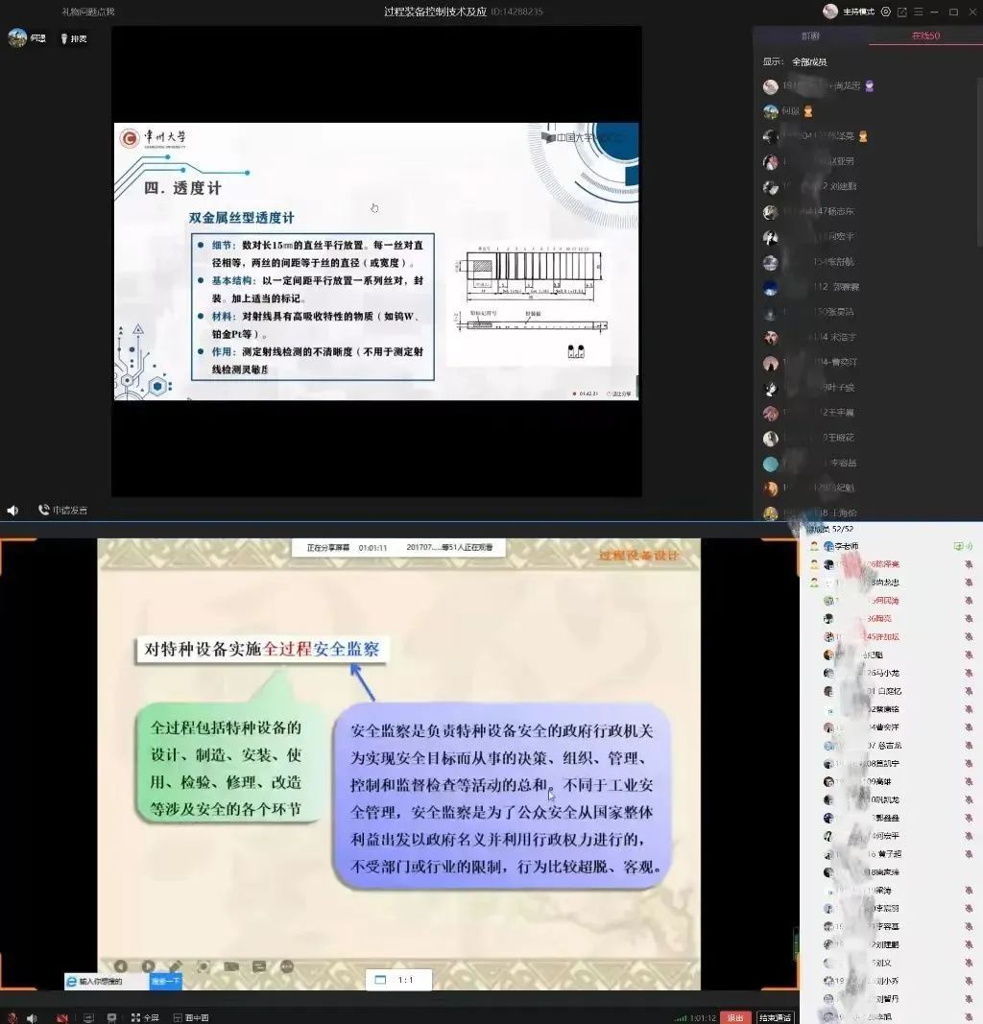Click the pop-out window icon beside the gear
The image size is (983, 1024).
tap(902, 12)
